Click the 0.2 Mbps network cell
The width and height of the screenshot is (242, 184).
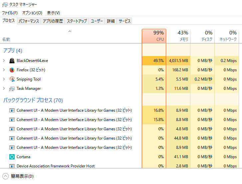point(227,61)
